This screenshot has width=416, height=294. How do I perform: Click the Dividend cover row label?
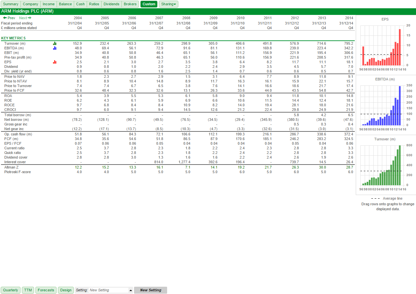tap(16, 157)
